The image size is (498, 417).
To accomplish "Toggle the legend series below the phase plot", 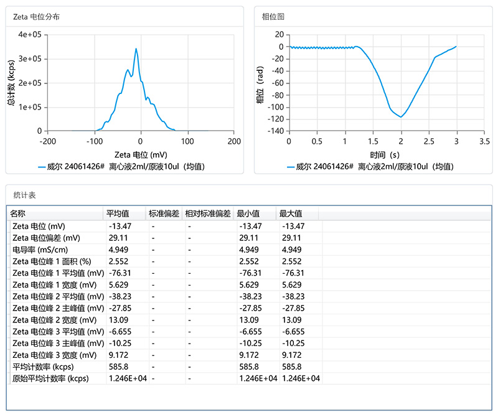I will click(x=372, y=166).
